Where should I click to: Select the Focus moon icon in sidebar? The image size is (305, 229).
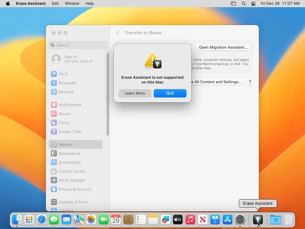(x=54, y=123)
